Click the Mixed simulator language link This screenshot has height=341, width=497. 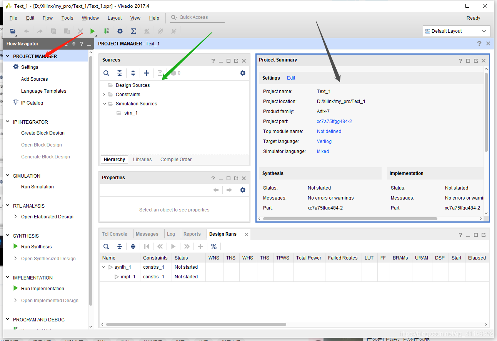323,151
